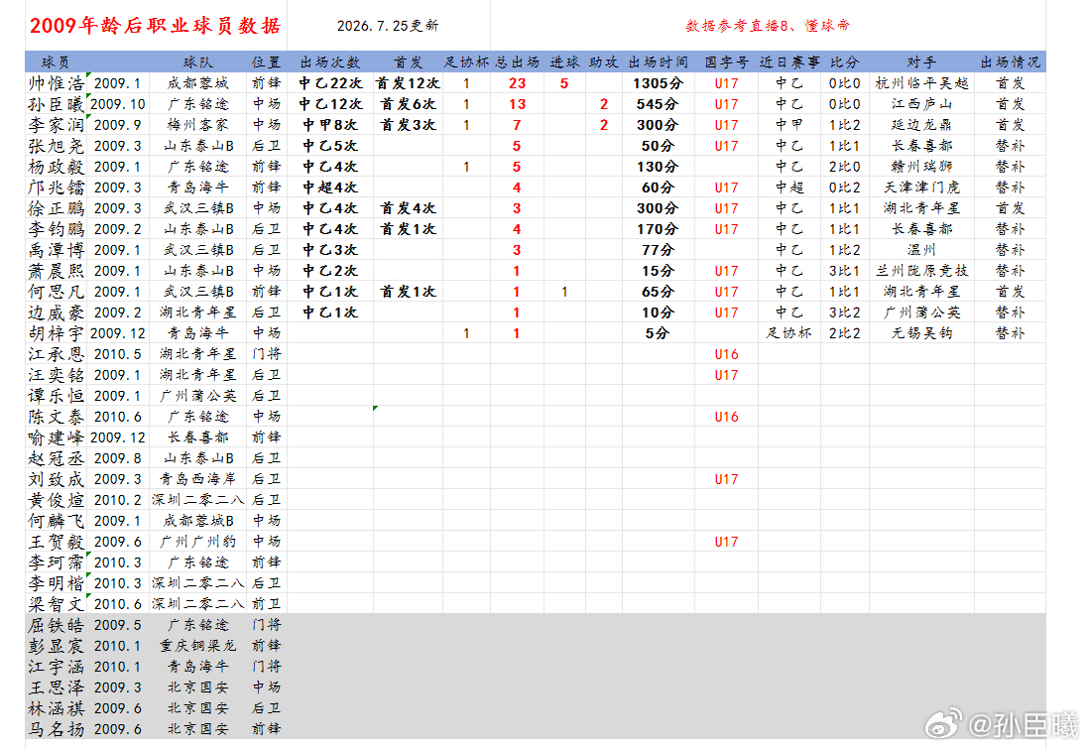The width and height of the screenshot is (1089, 750).
Task: Click the 1305分 playing time cell
Action: tap(659, 83)
